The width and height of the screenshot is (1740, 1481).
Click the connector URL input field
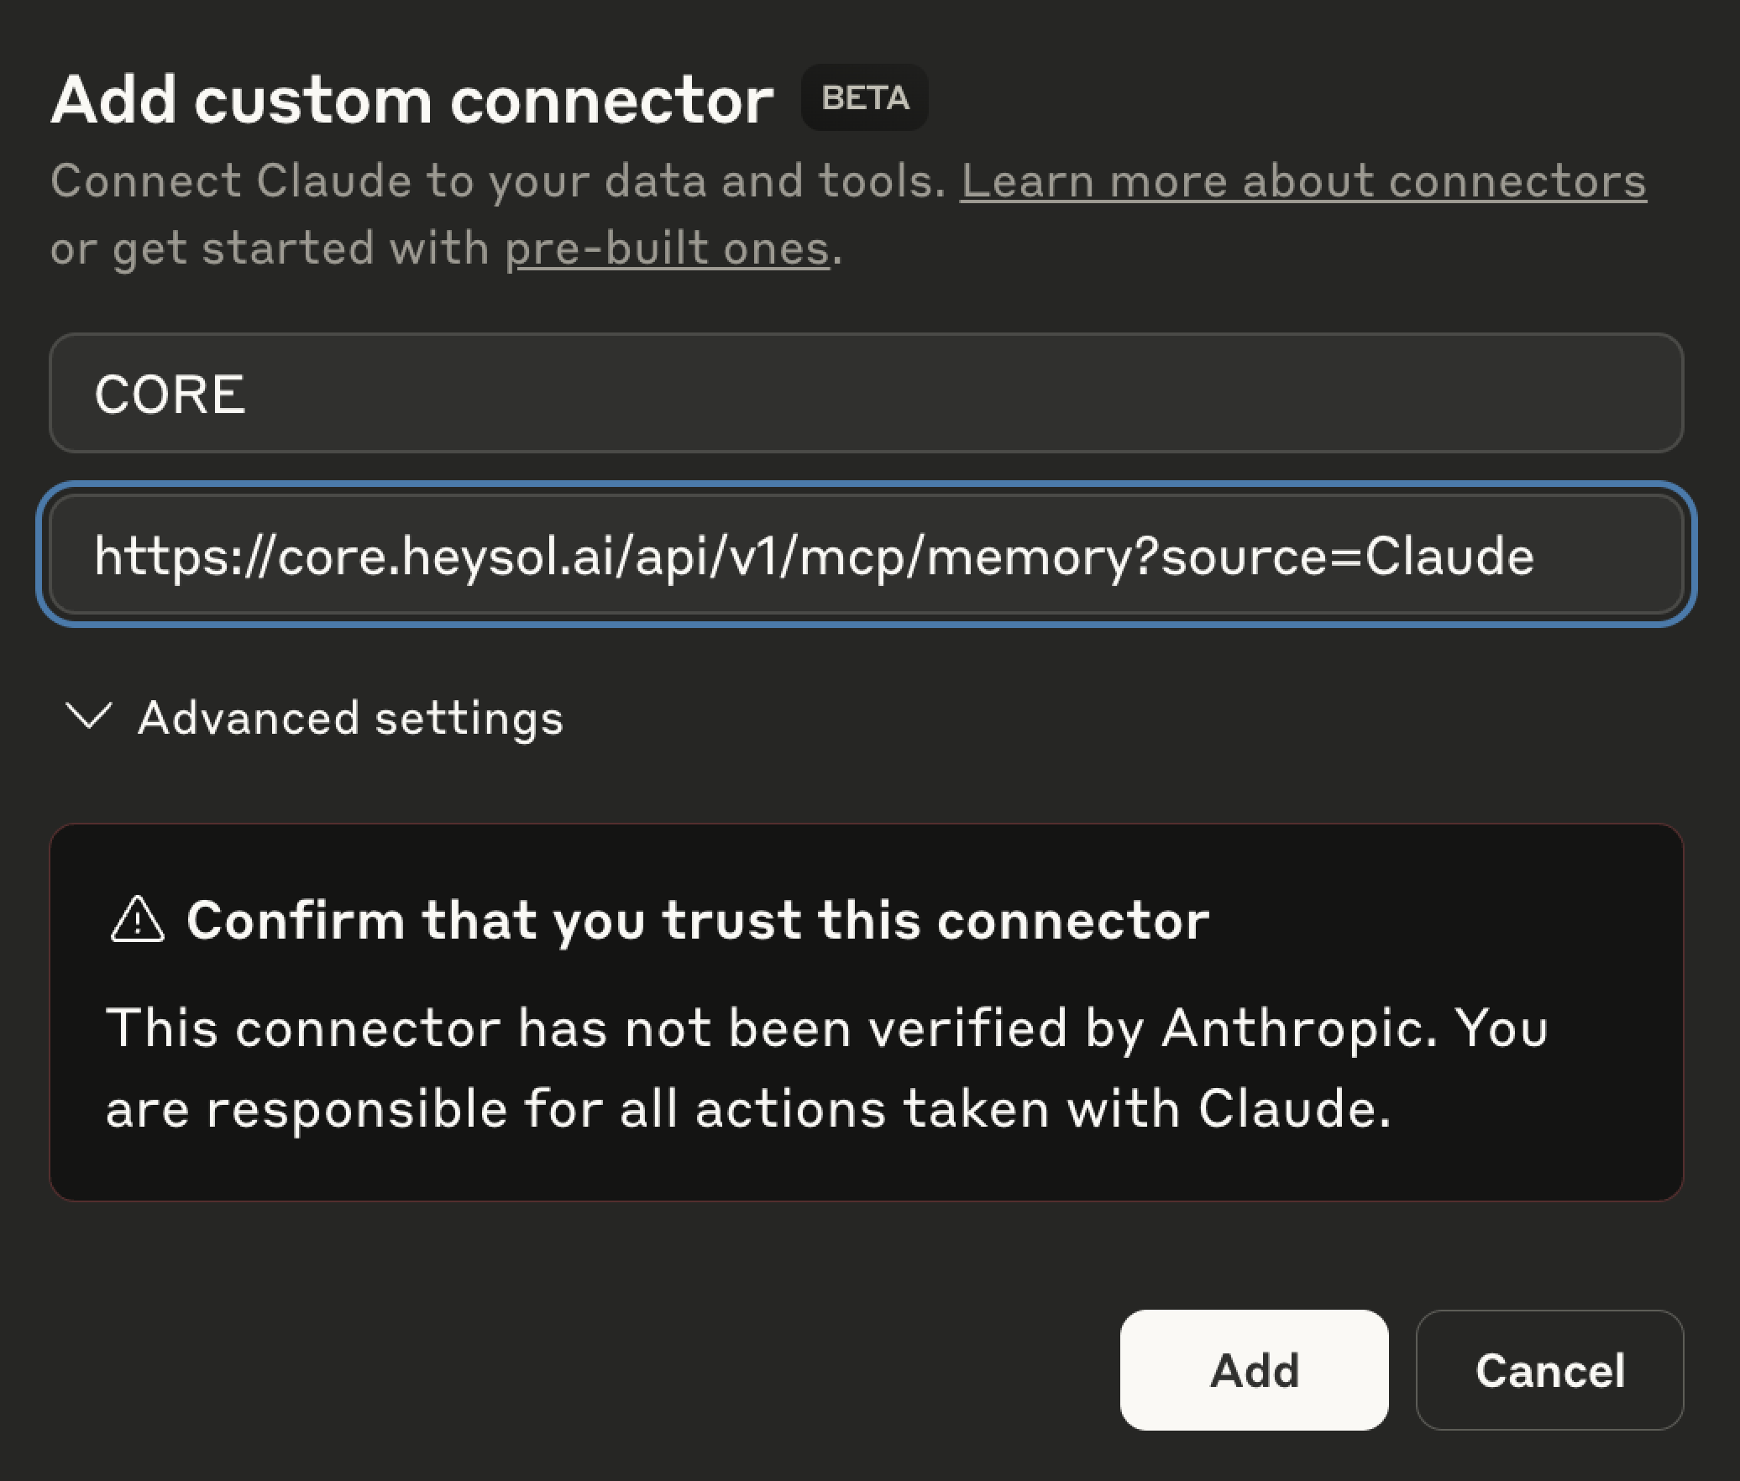pos(865,555)
